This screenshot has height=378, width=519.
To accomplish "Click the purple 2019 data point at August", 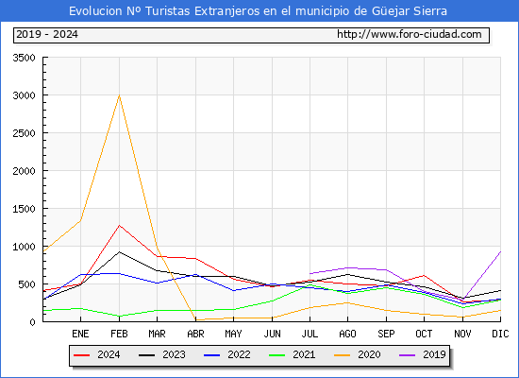I will (x=347, y=267).
